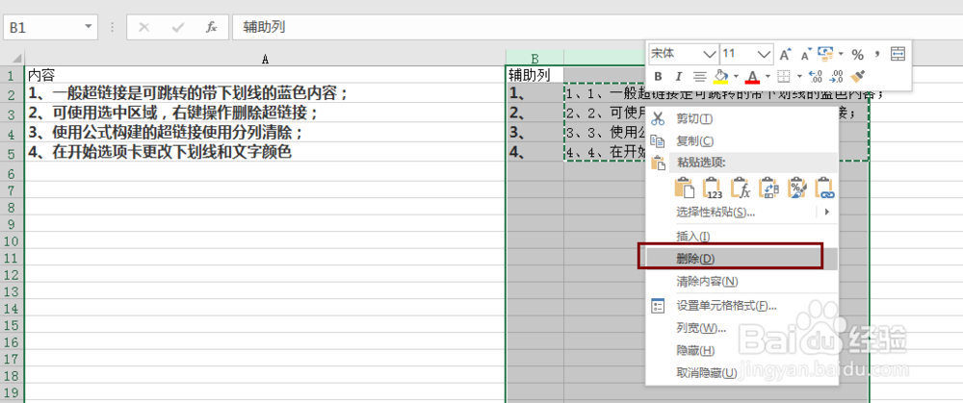Click the Paste Values 123 option

coord(713,188)
